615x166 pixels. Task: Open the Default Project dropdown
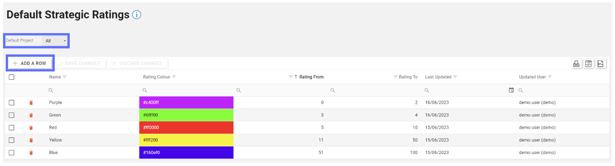55,41
